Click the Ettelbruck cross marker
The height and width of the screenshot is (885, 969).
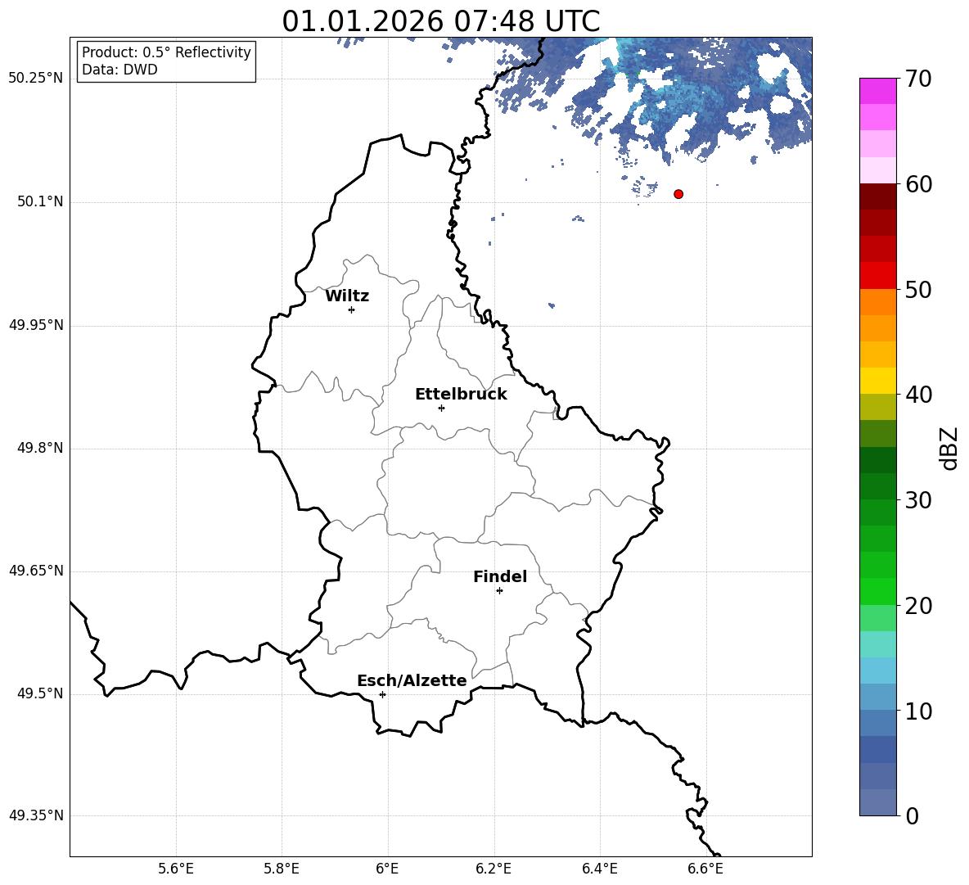pos(441,408)
